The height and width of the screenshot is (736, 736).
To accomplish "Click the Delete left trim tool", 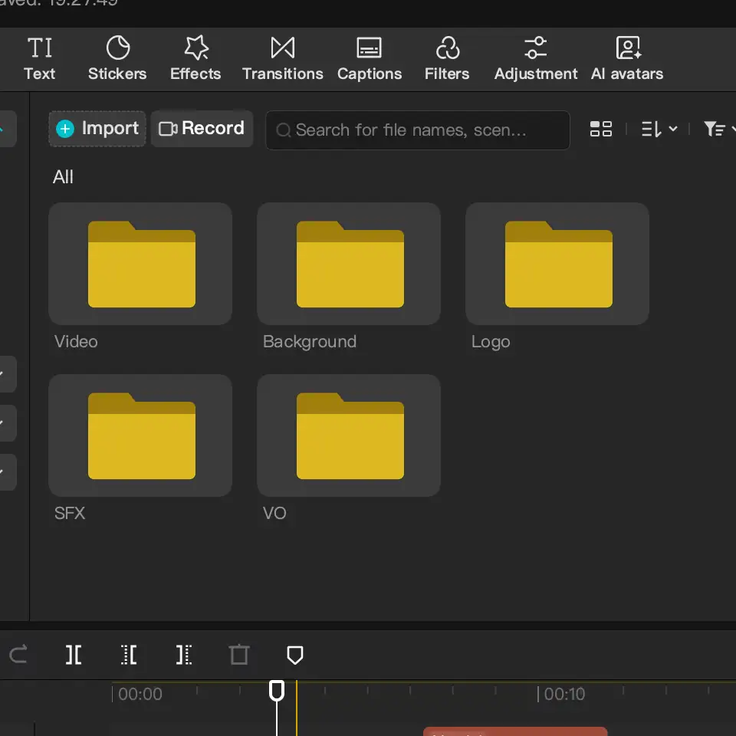I will click(129, 655).
